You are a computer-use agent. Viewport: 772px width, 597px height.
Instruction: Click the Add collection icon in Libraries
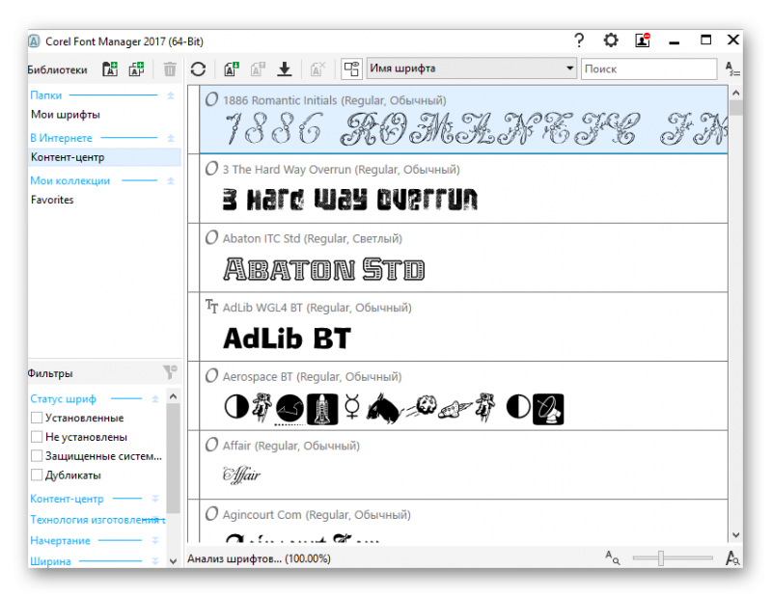point(136,69)
